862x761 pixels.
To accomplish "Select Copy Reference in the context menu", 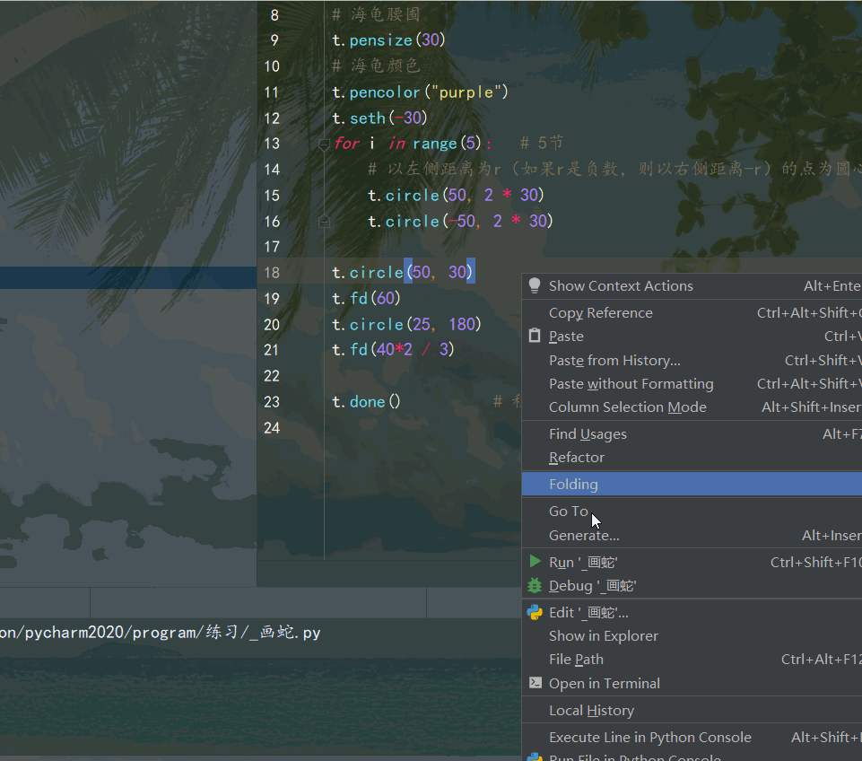I will 692,313.
